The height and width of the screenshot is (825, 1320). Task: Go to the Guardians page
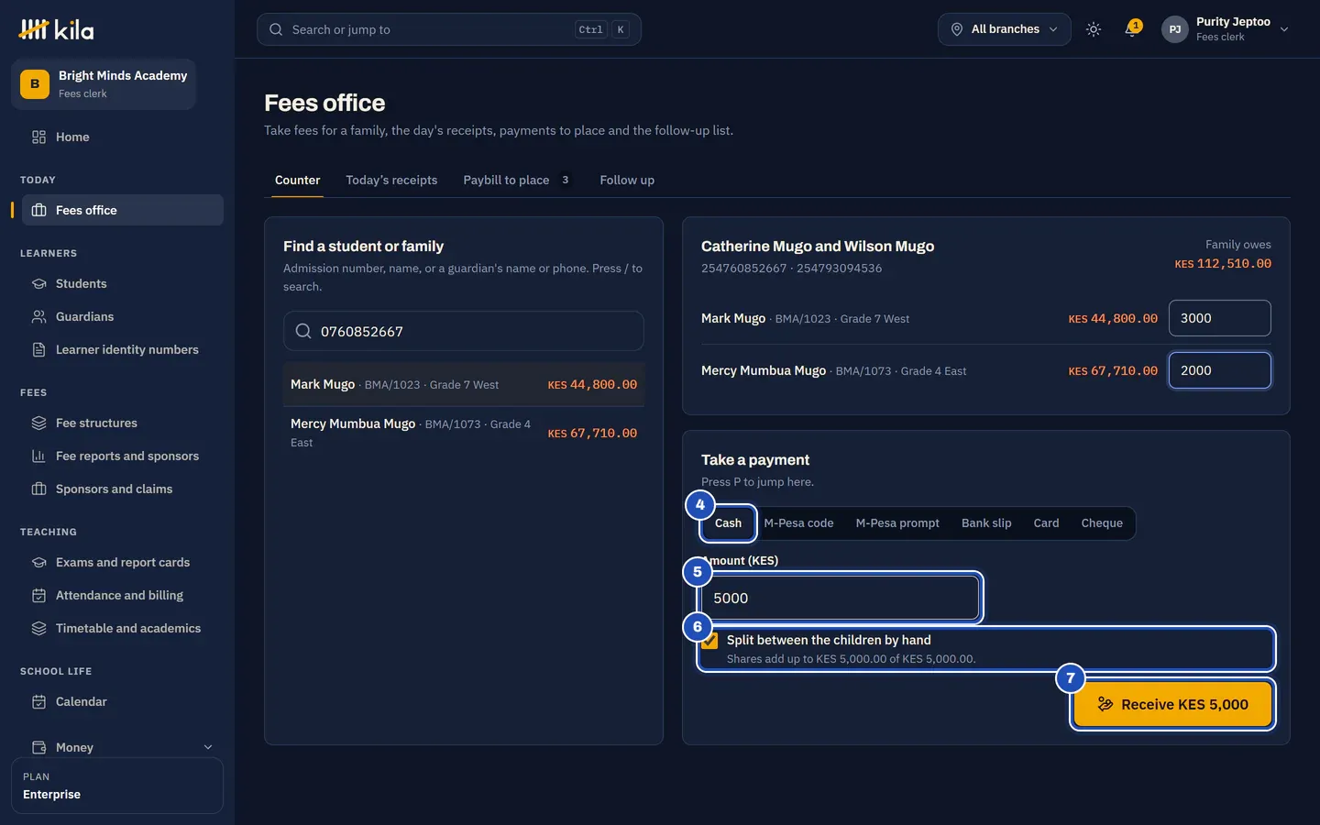(x=123, y=316)
